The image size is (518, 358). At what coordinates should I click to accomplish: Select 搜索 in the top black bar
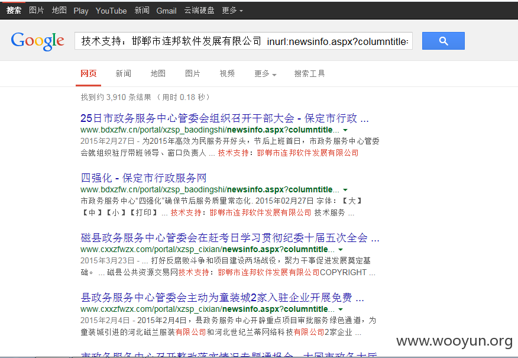(x=14, y=10)
